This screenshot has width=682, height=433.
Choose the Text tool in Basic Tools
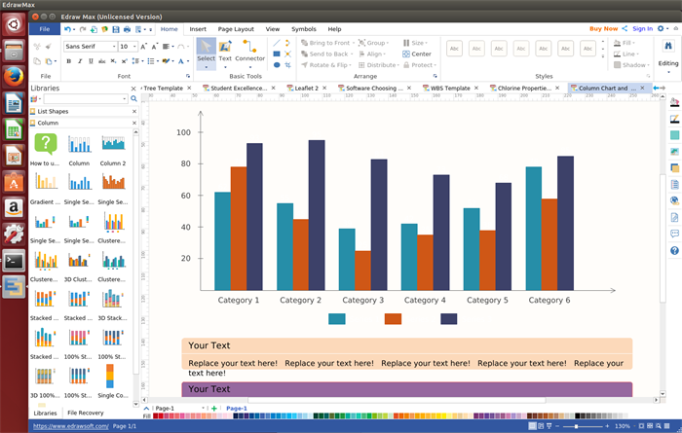coord(225,53)
